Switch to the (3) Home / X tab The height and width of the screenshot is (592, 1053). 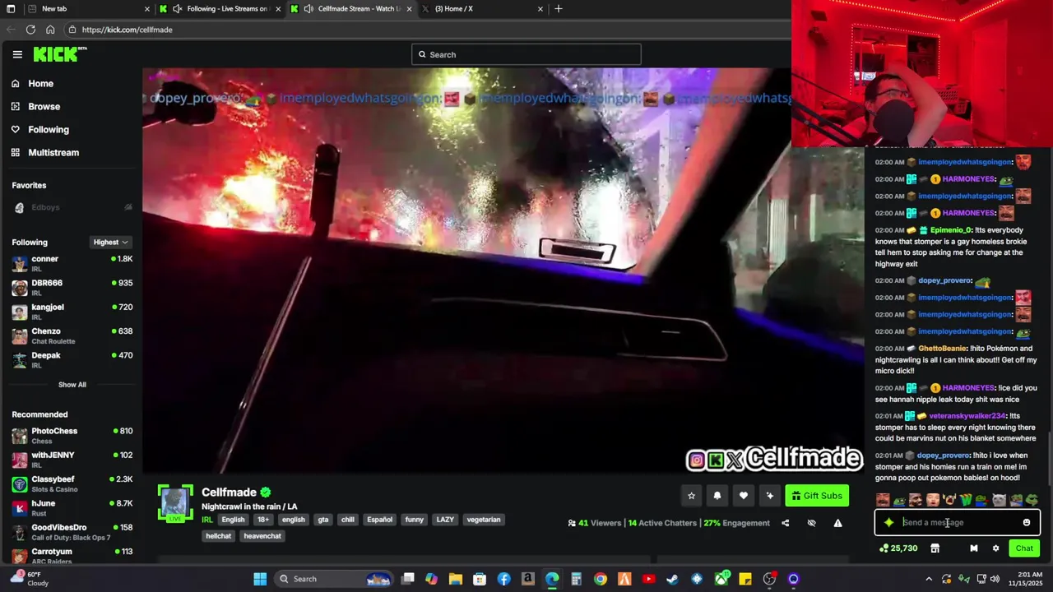[x=483, y=9]
